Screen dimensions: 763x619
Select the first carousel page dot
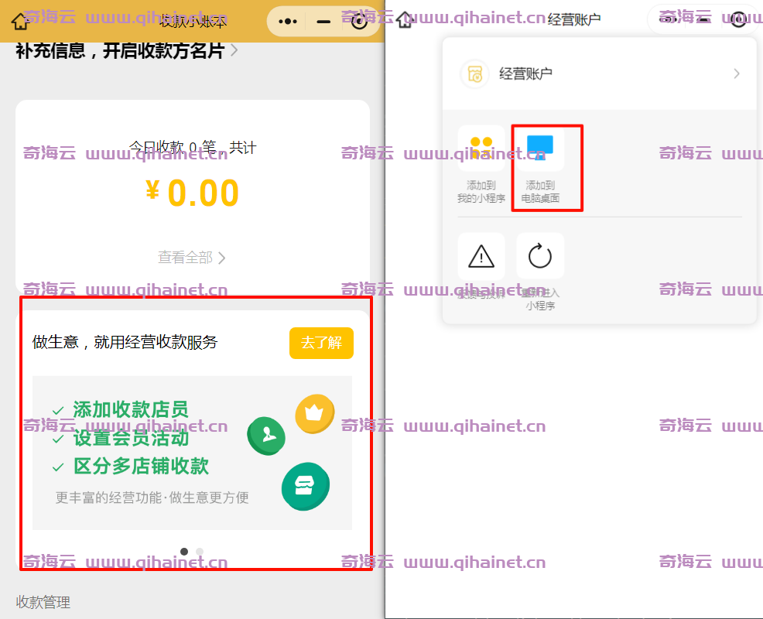click(x=184, y=552)
